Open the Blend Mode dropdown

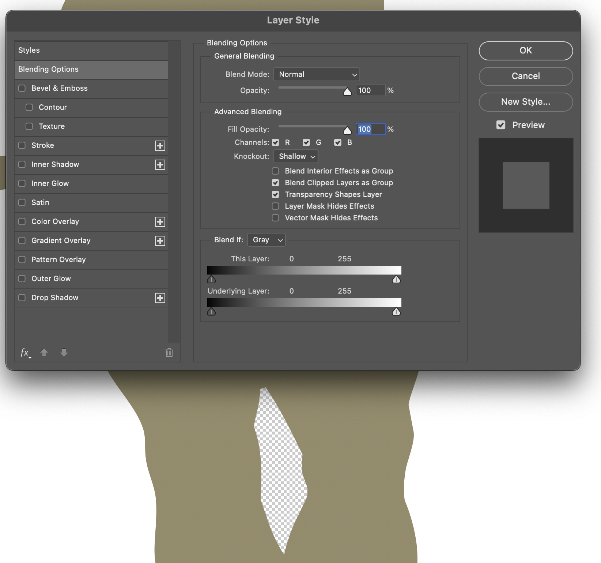coord(317,74)
